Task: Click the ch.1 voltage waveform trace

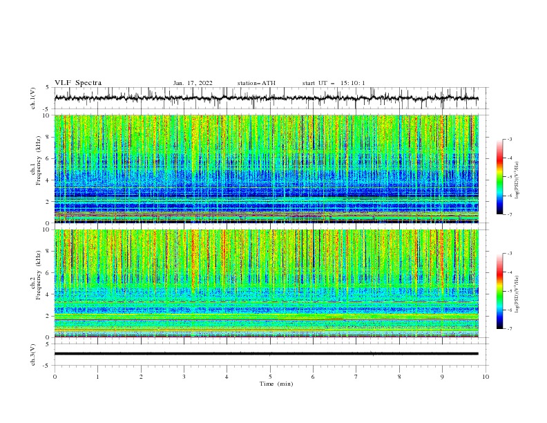Action: 266,98
